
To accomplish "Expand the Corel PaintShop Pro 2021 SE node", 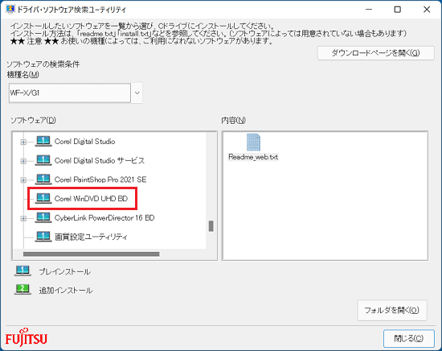I will [23, 180].
